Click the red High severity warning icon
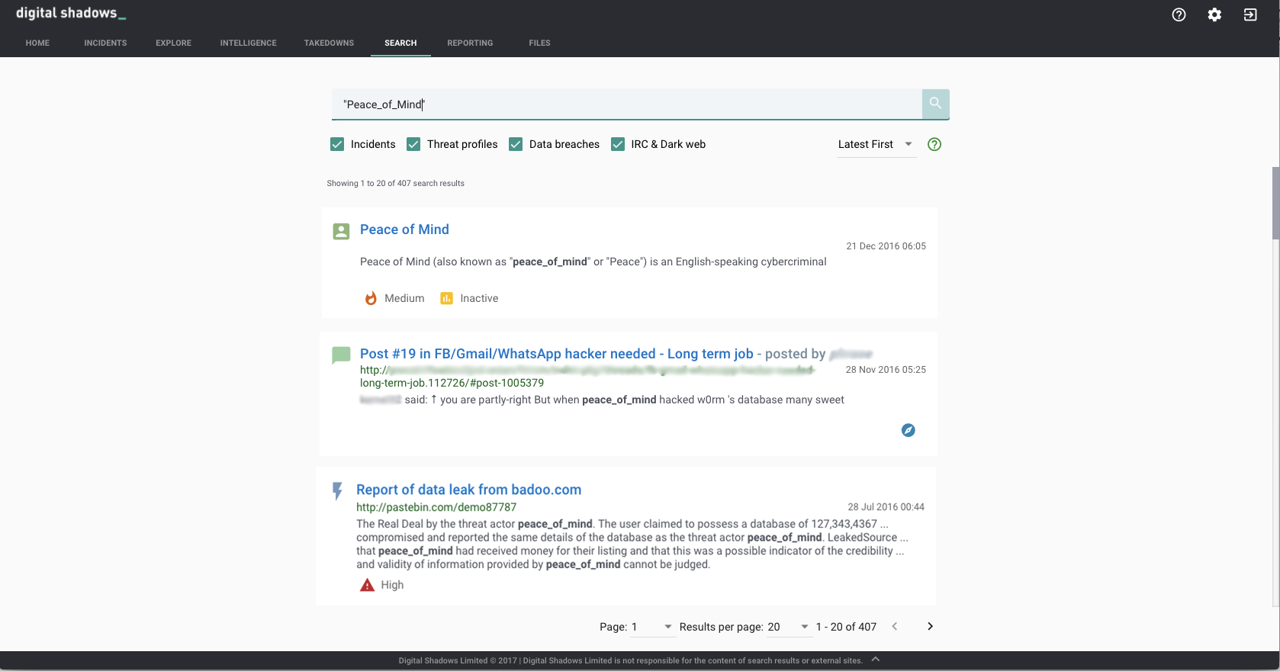This screenshot has height=671, width=1280. (x=367, y=585)
